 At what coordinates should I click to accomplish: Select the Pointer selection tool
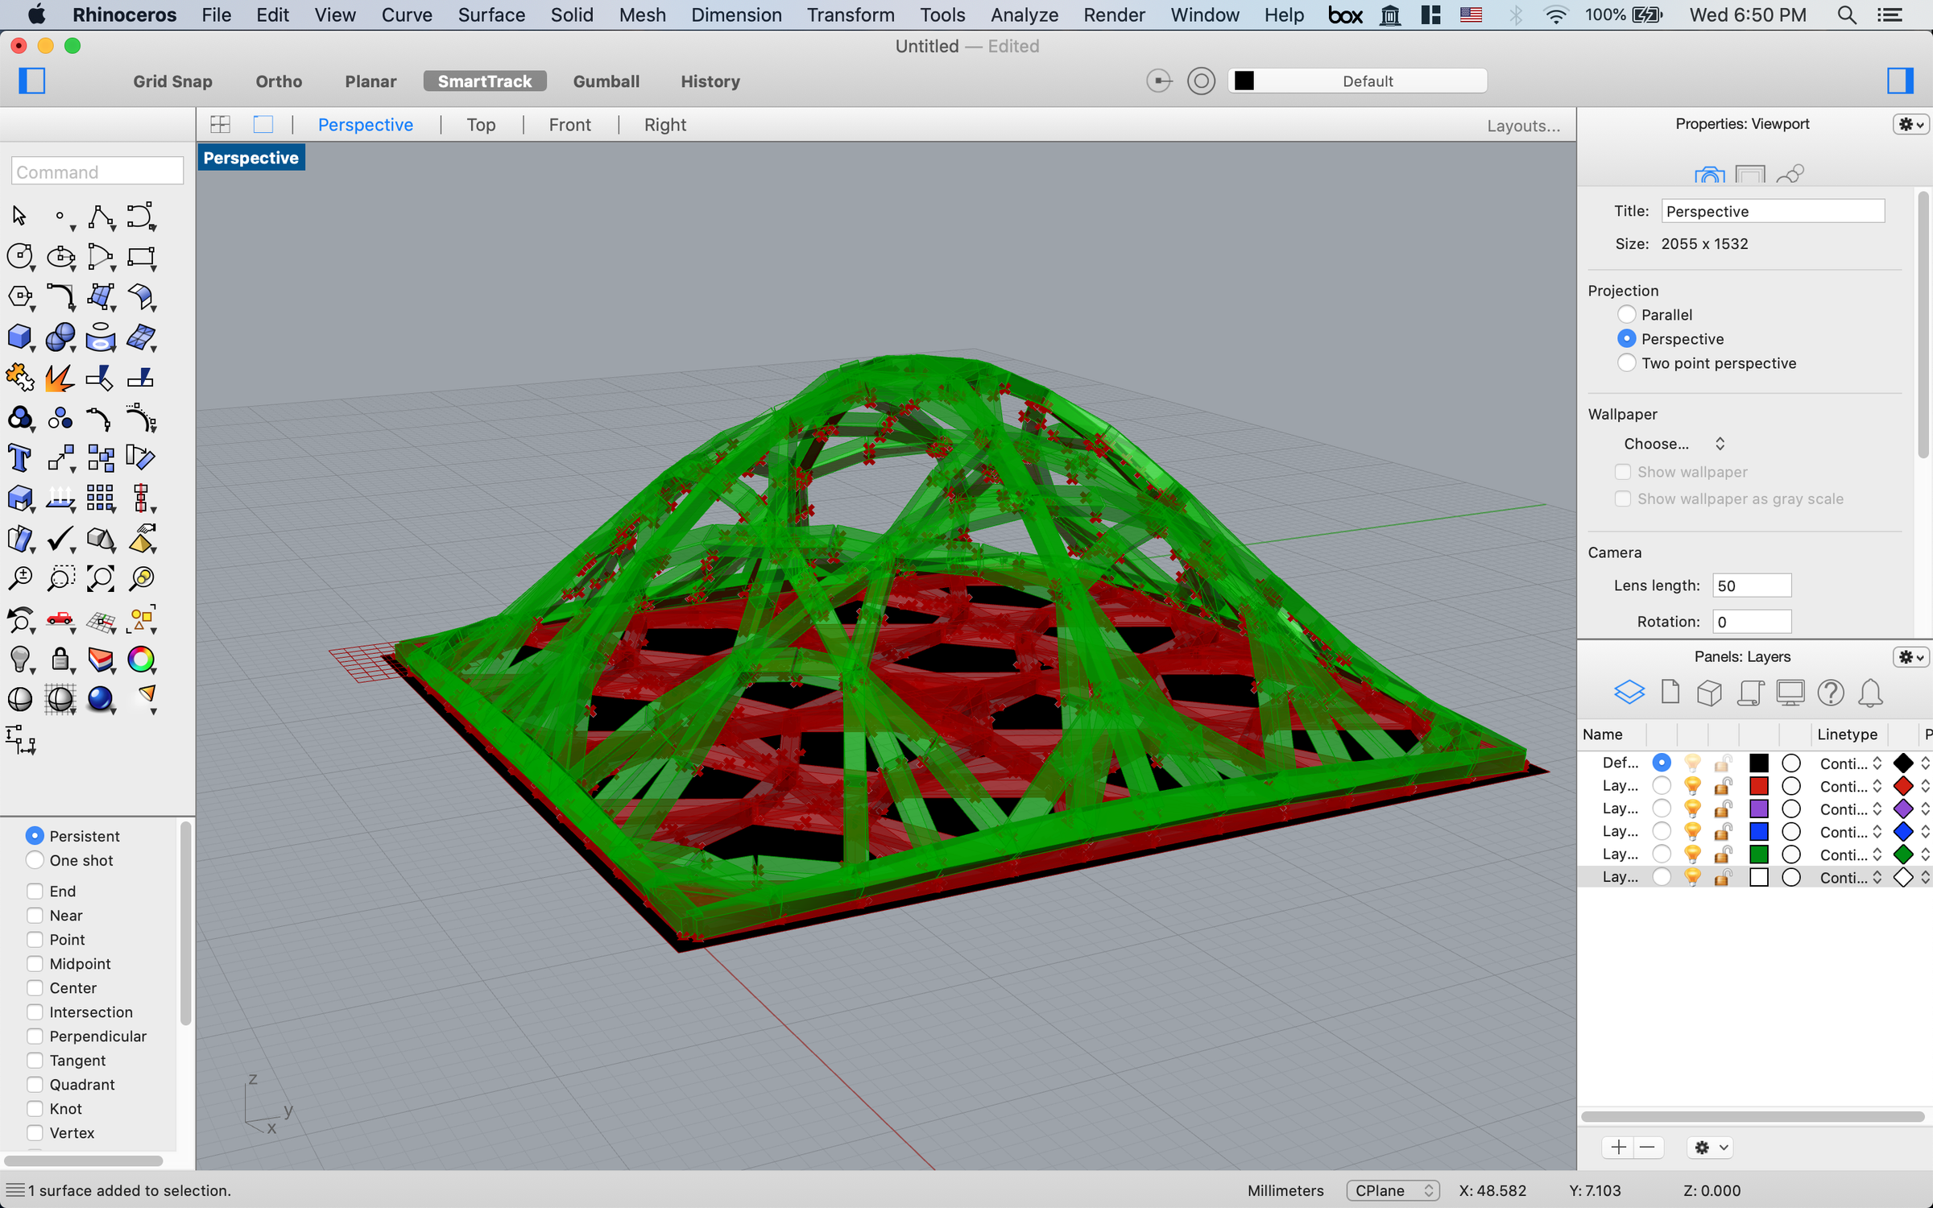tap(19, 216)
